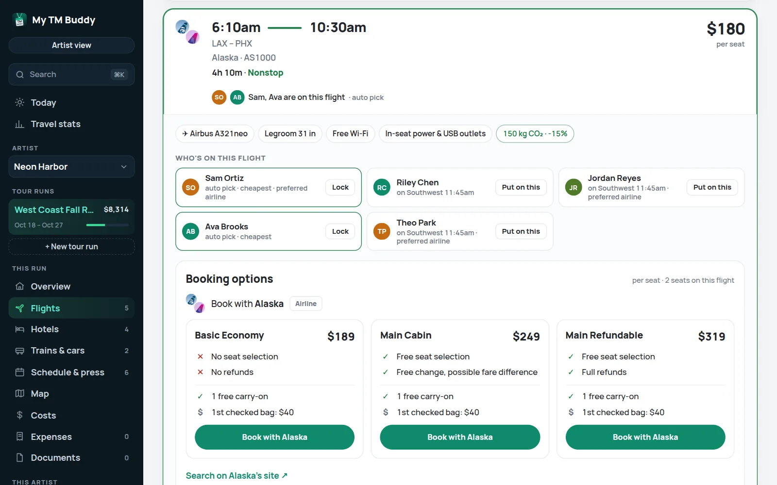The width and height of the screenshot is (777, 485).
Task: Open Schedule & press page
Action: pos(71,372)
